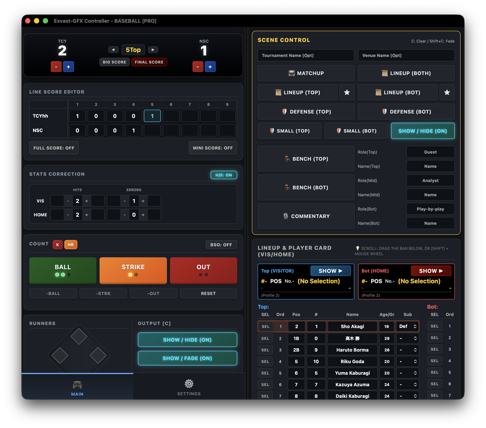This screenshot has height=428, width=486.
Task: Edit TCYhh inning 5 score cell
Action: point(152,116)
